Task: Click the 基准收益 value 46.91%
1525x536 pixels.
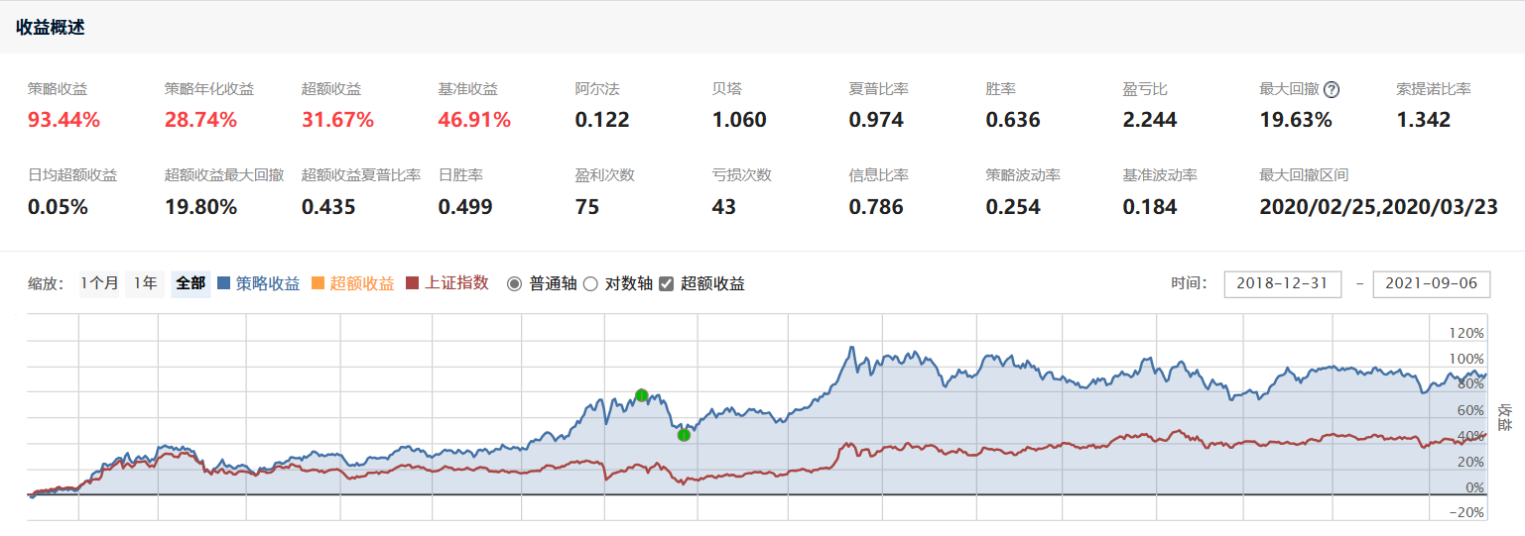Action: (474, 121)
